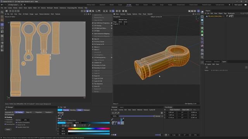Open the Projection tab in UV Manager
The image size is (248, 139).
tap(39, 112)
